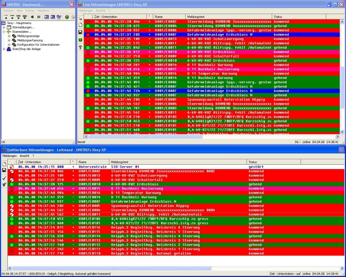
Task: Click the double checkmark acknowledge-all icon
Action: (x=4, y=184)
